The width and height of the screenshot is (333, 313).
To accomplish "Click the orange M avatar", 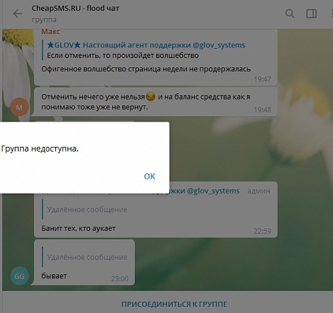I will [x=19, y=107].
